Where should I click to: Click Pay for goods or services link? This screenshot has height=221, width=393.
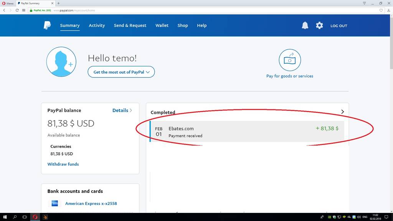coord(290,76)
